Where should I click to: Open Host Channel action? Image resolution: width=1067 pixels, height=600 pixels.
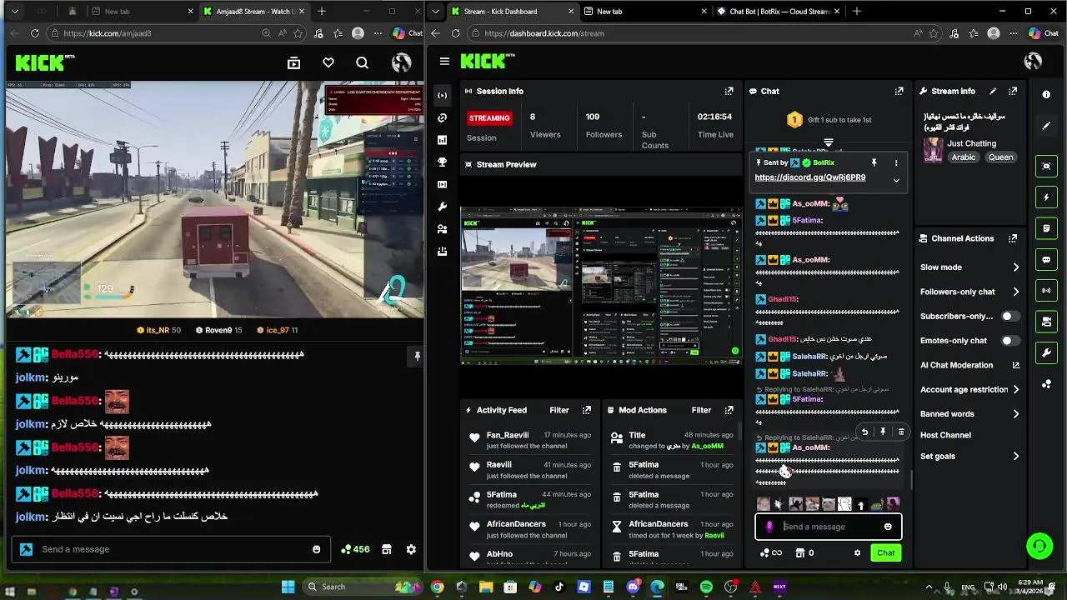945,435
